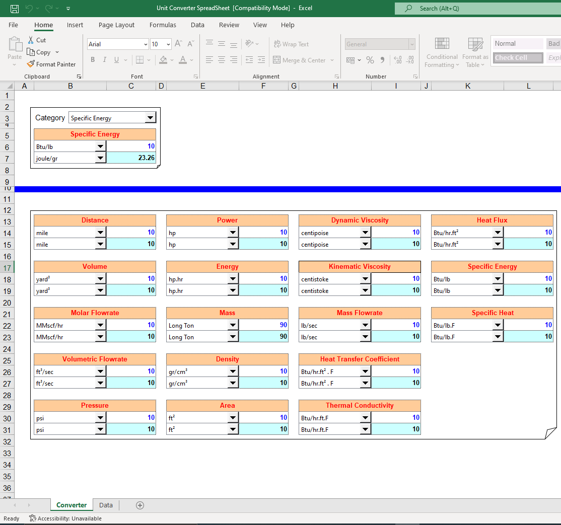Viewport: 561px width, 525px height.
Task: Apply Fill Color bucket swatch
Action: pos(163,60)
